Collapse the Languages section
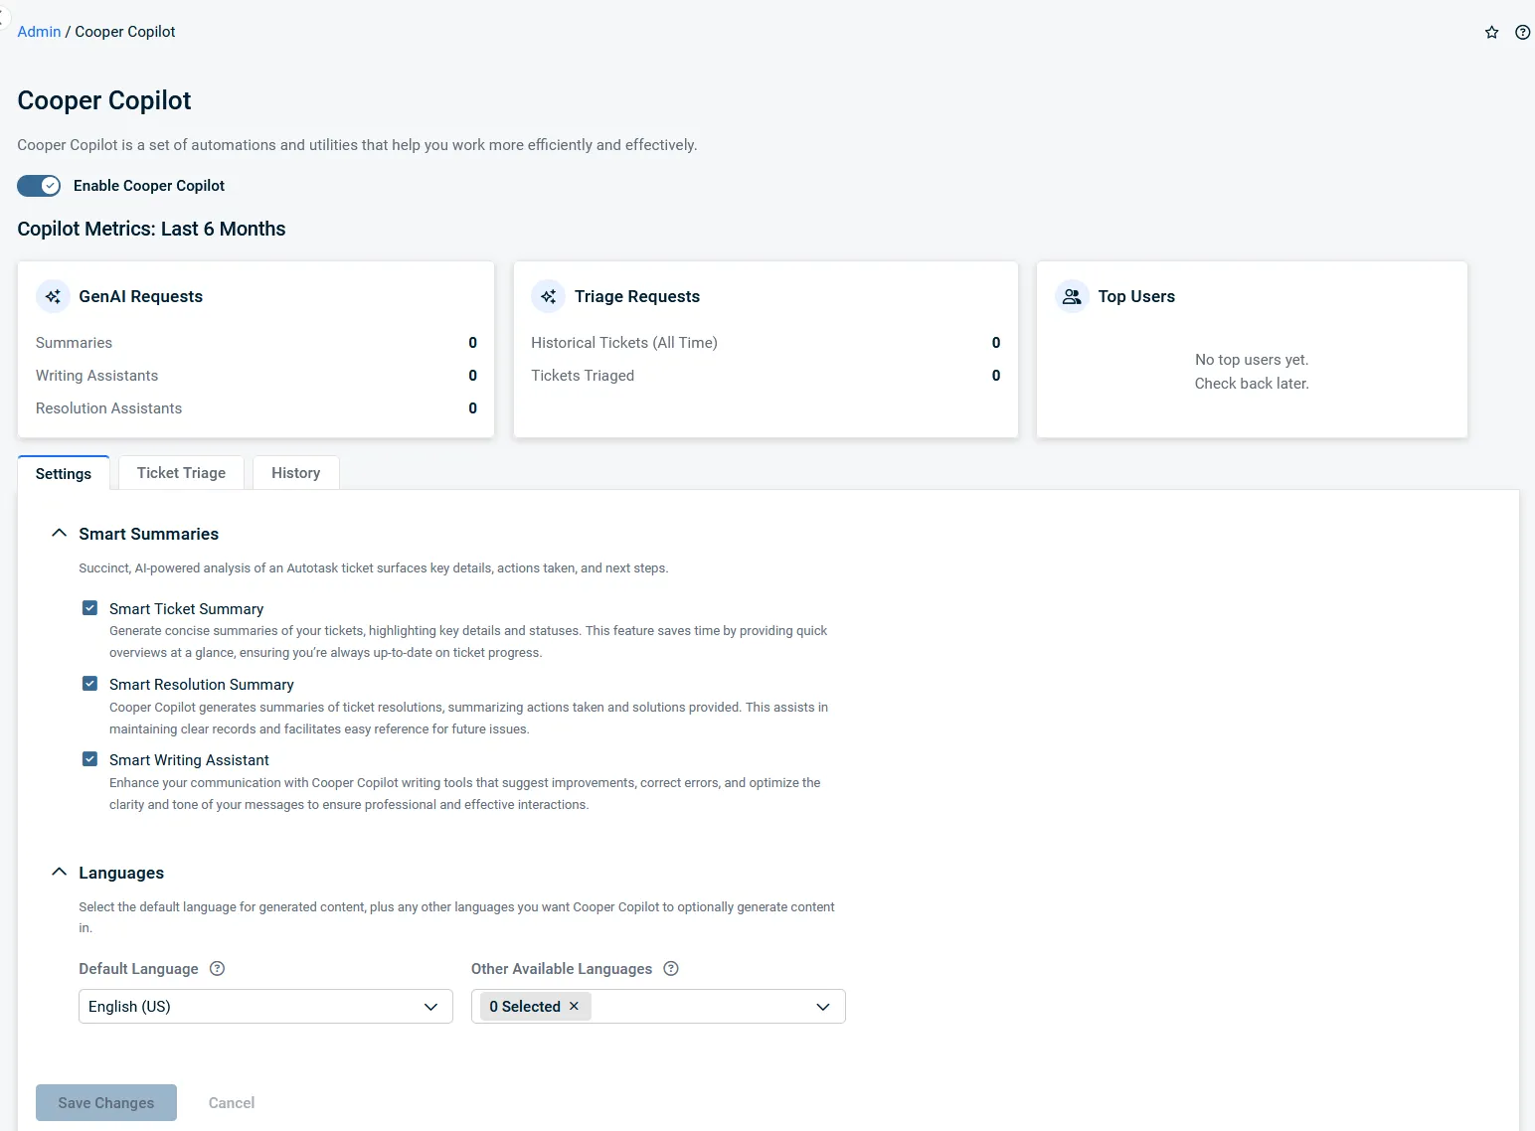1535x1131 pixels. coord(60,873)
